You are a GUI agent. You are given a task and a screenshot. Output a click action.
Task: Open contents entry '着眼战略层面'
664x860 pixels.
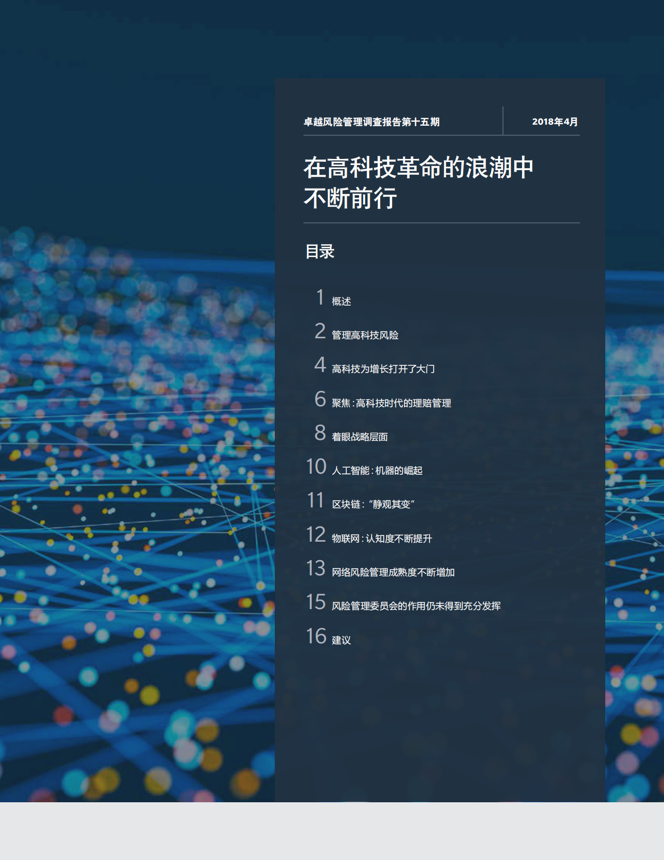pyautogui.click(x=360, y=437)
